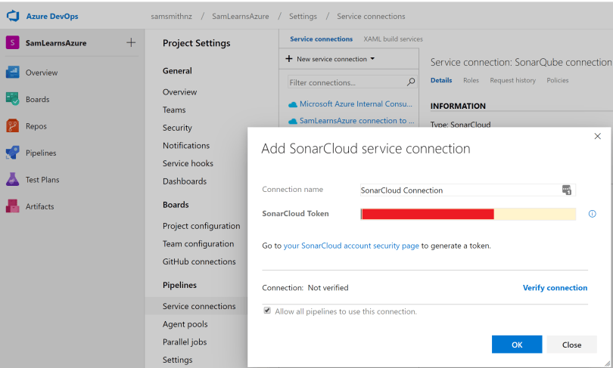Viewport: 613px width, 368px height.
Task: Open Test Plans label in the left sidebar
Action: point(42,180)
